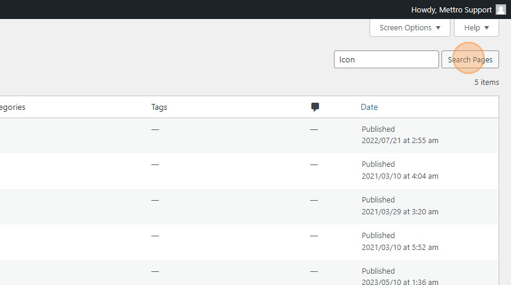Sort the list by the Date column
Image resolution: width=511 pixels, height=285 pixels.
point(369,107)
